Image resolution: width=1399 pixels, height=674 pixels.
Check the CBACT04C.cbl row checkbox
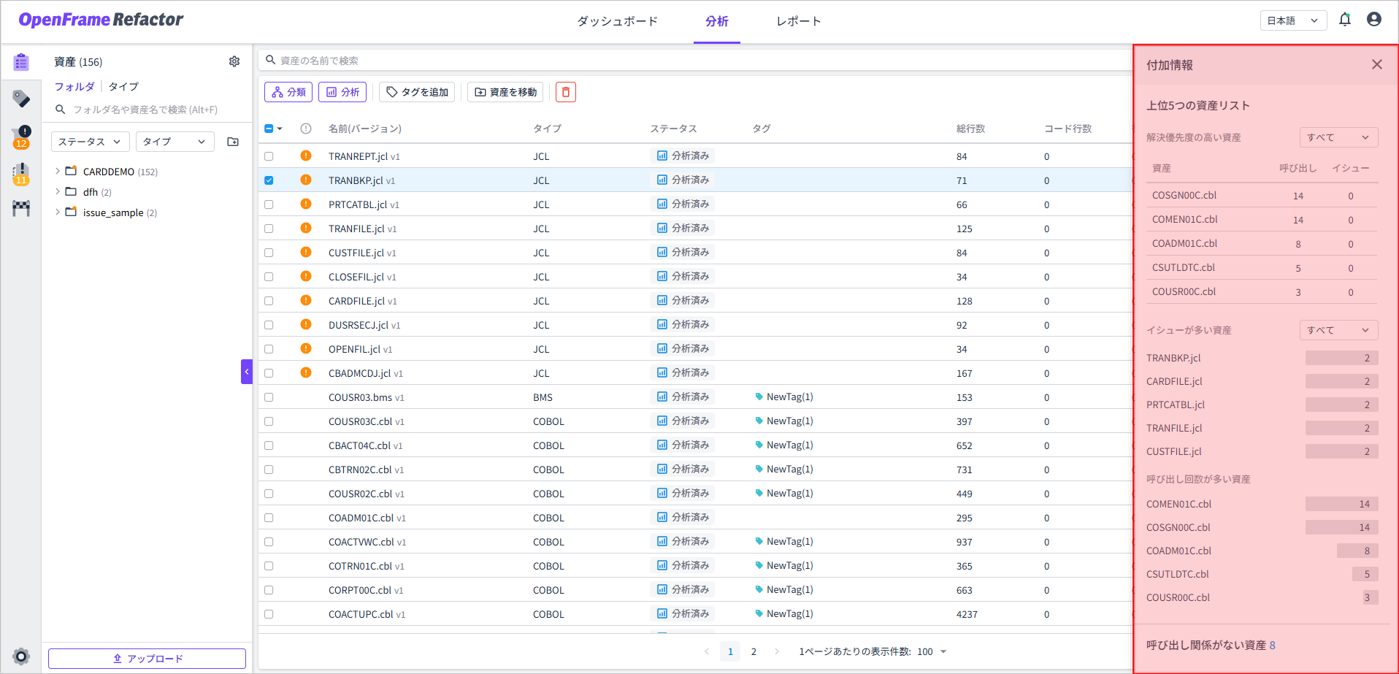[x=269, y=445]
